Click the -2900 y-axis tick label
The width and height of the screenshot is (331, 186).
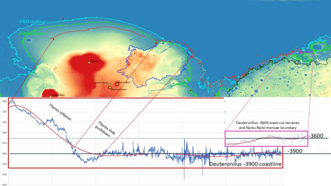tap(4, 101)
